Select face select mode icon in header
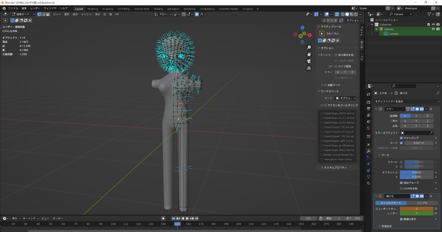 [x=48, y=14]
